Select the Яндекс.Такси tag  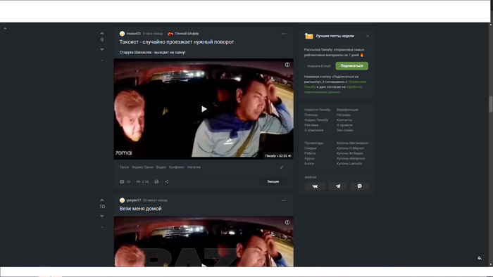pos(142,167)
